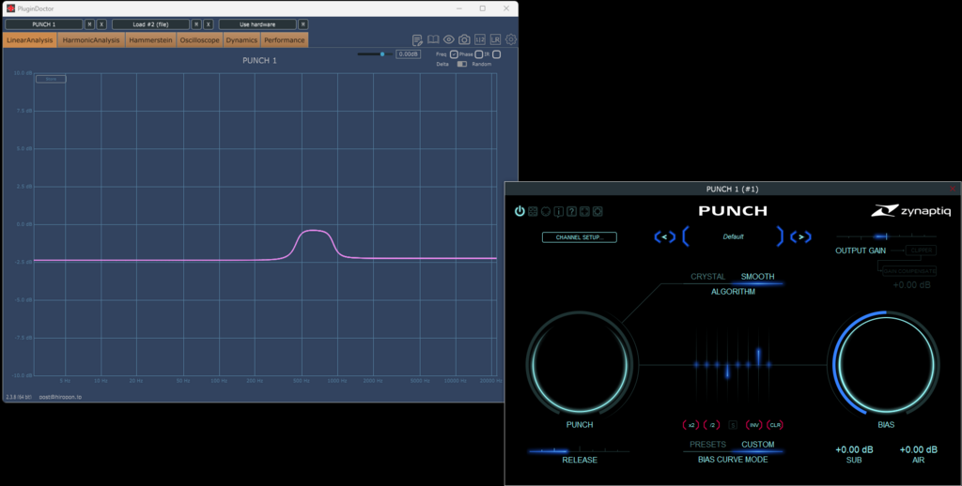The height and width of the screenshot is (486, 962).
Task: Remove PUNCH 1 slot with X button
Action: click(101, 24)
